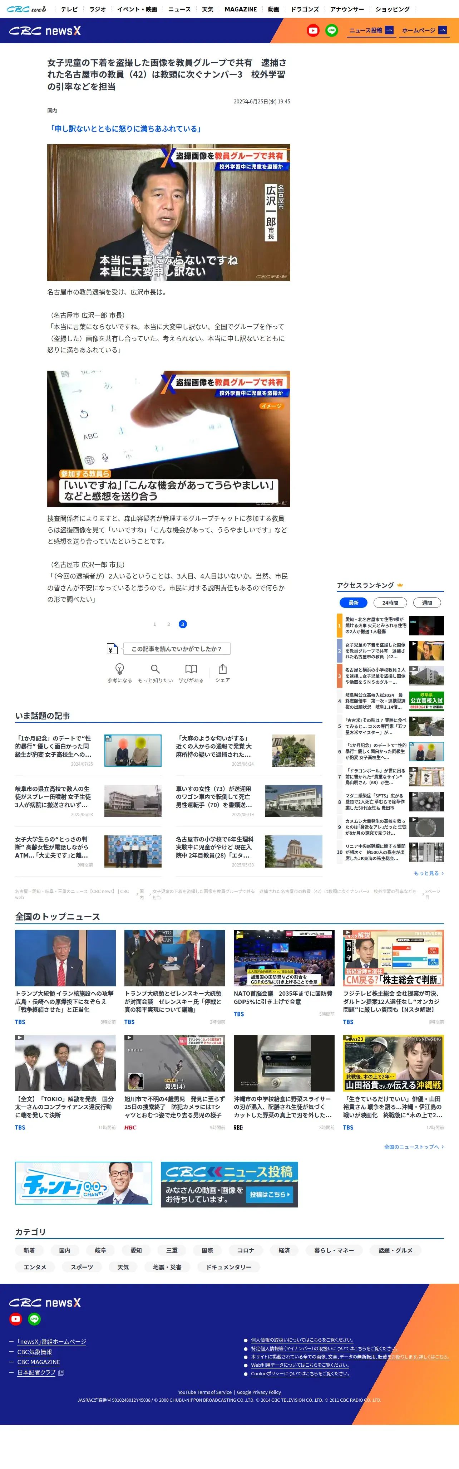Open the ドラゴンズ menu item

tap(305, 9)
